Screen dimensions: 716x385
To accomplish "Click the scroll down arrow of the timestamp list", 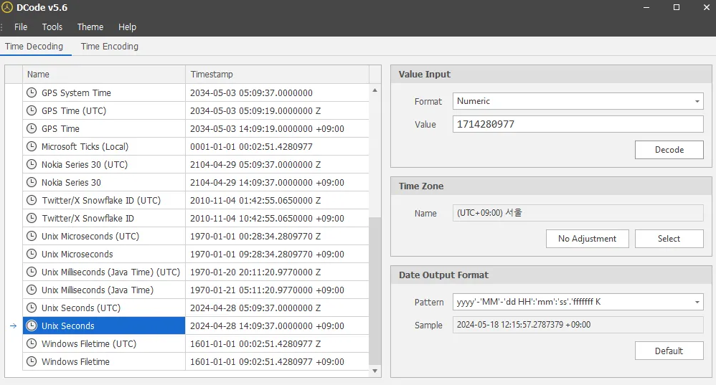I will [x=375, y=371].
